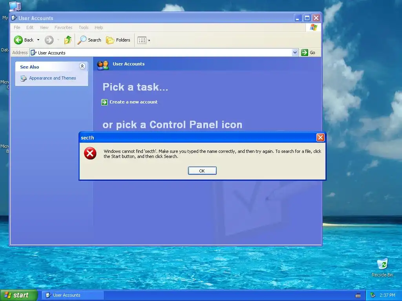Click the green Back arrow icon

pyautogui.click(x=18, y=40)
